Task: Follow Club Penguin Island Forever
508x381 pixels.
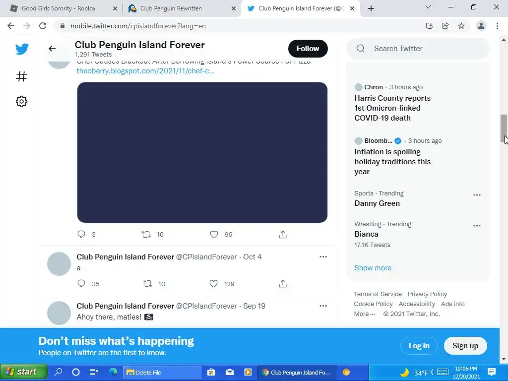Action: 308,49
